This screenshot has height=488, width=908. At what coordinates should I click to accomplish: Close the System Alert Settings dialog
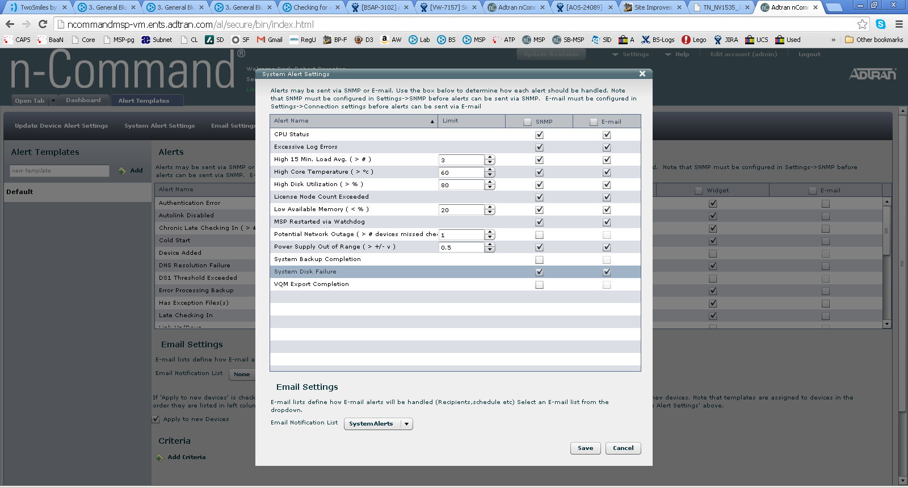642,74
